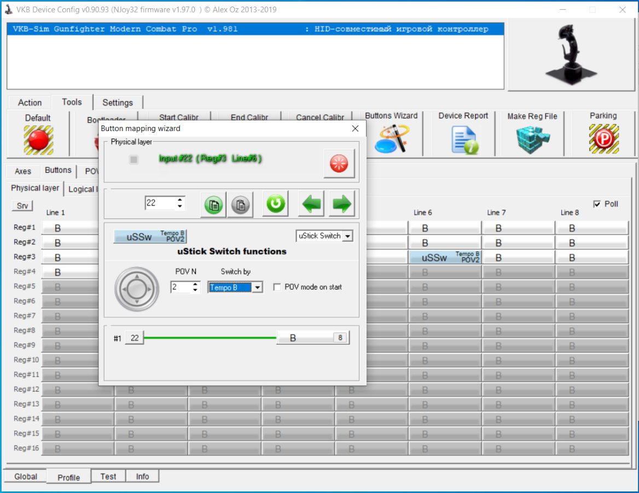
Task: Click the B 8 mapped button in wizard
Action: (x=313, y=338)
